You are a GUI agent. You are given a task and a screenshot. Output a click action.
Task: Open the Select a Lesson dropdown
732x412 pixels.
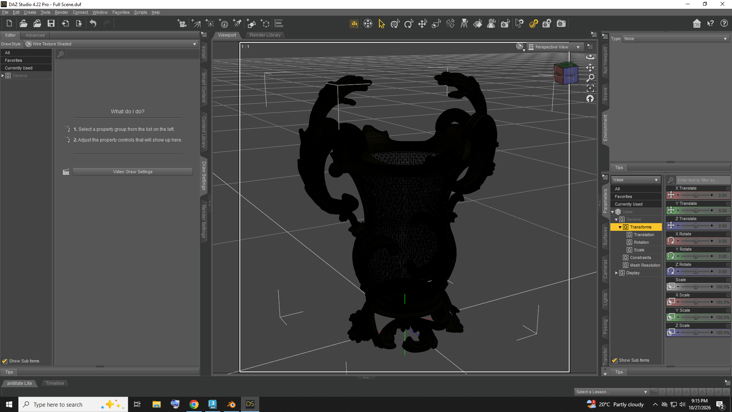click(x=612, y=392)
